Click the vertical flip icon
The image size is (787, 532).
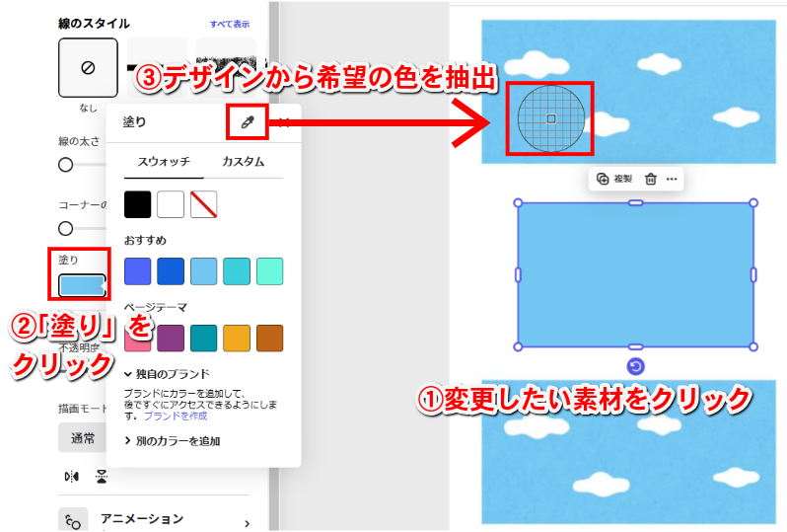101,476
